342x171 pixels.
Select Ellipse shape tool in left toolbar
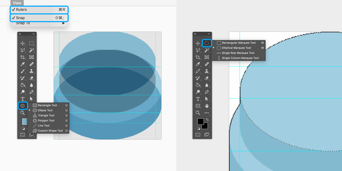click(x=23, y=106)
